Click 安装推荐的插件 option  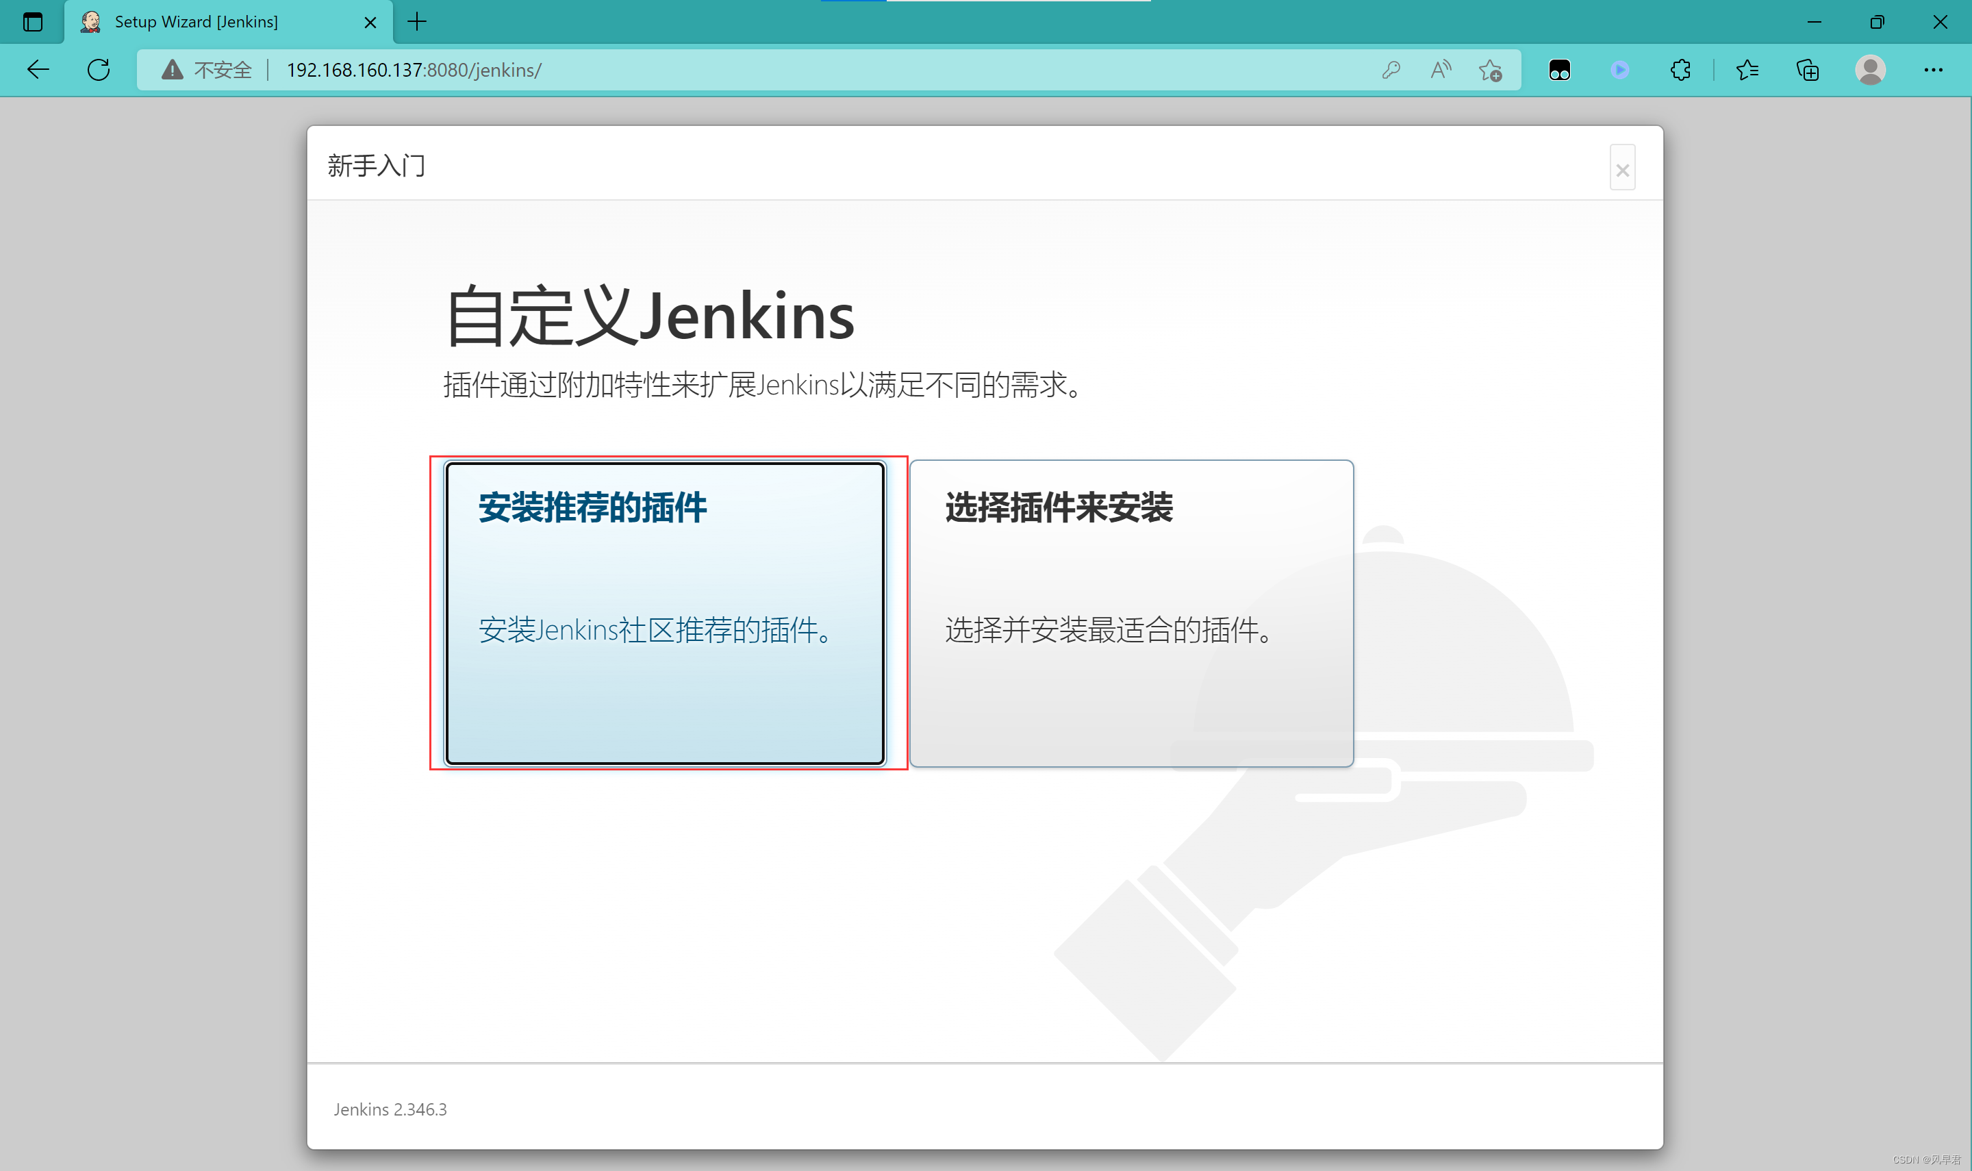tap(665, 613)
